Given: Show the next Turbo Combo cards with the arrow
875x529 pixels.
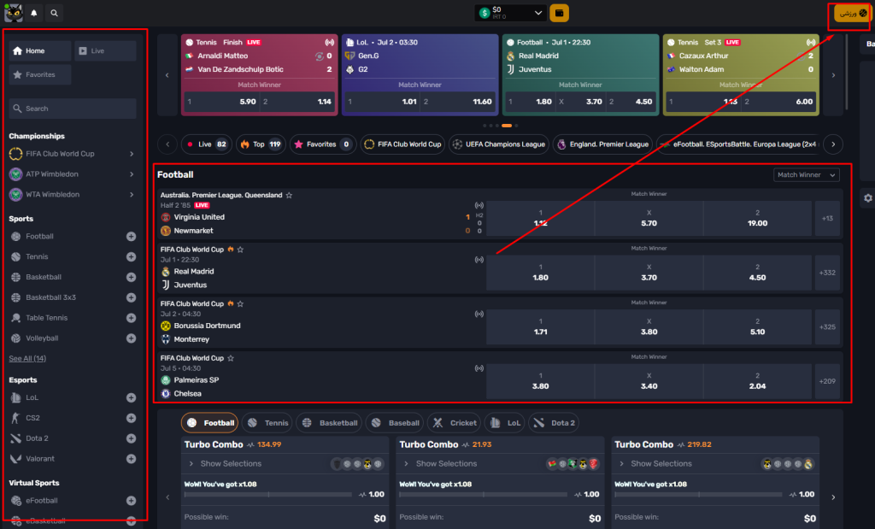Looking at the screenshot, I should 833,497.
